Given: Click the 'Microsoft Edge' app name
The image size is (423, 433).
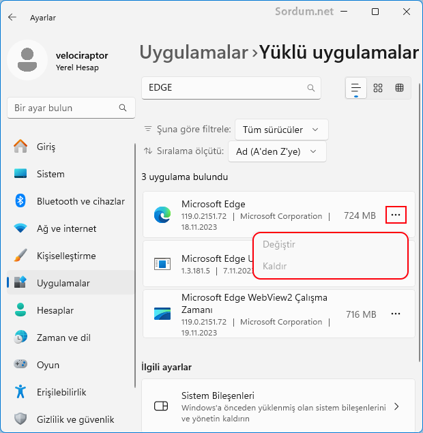Looking at the screenshot, I should [x=213, y=204].
